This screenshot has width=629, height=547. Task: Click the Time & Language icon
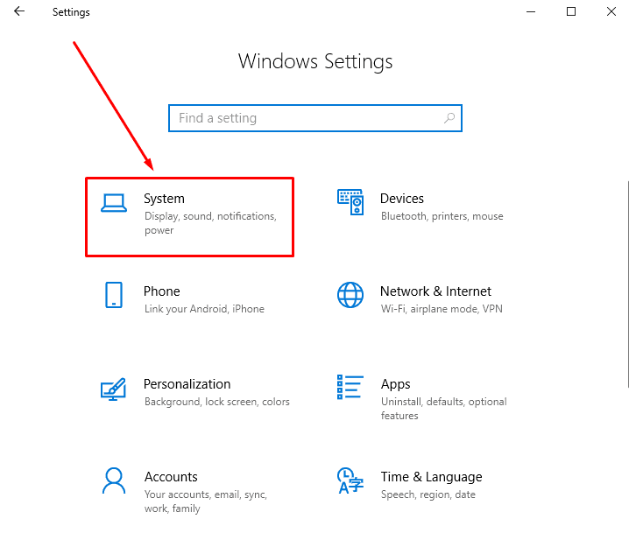click(350, 480)
